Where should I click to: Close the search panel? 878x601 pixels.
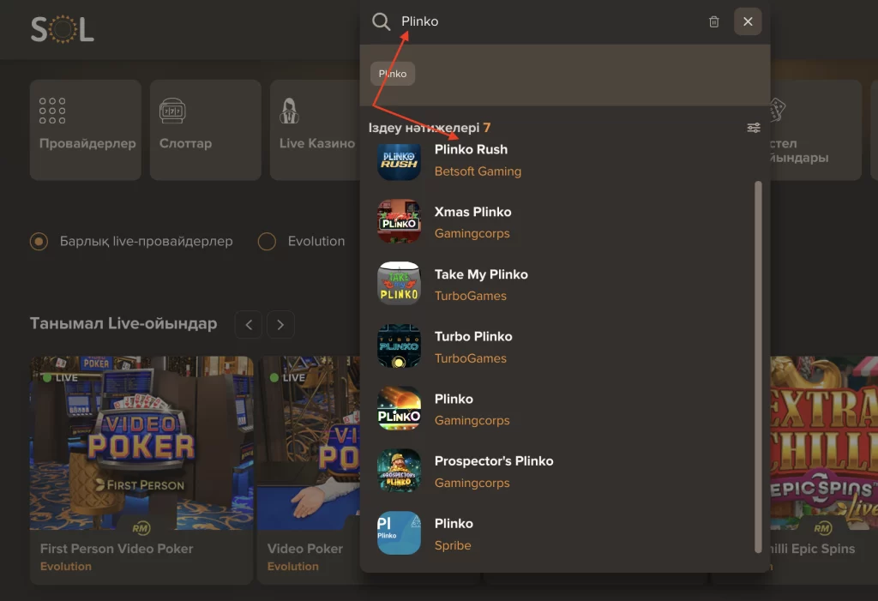pyautogui.click(x=748, y=21)
